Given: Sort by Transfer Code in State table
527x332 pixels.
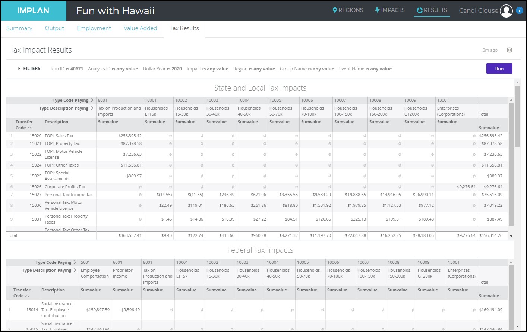Looking at the screenshot, I should click(24, 125).
